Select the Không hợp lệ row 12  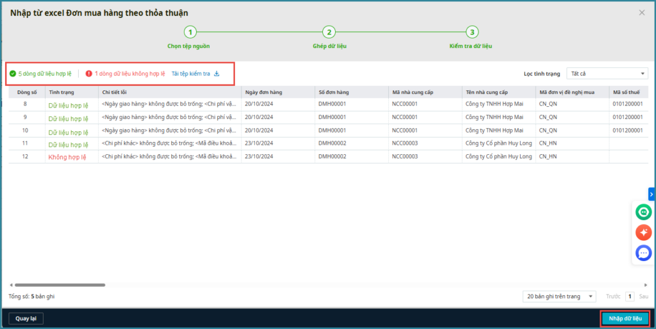coord(67,157)
